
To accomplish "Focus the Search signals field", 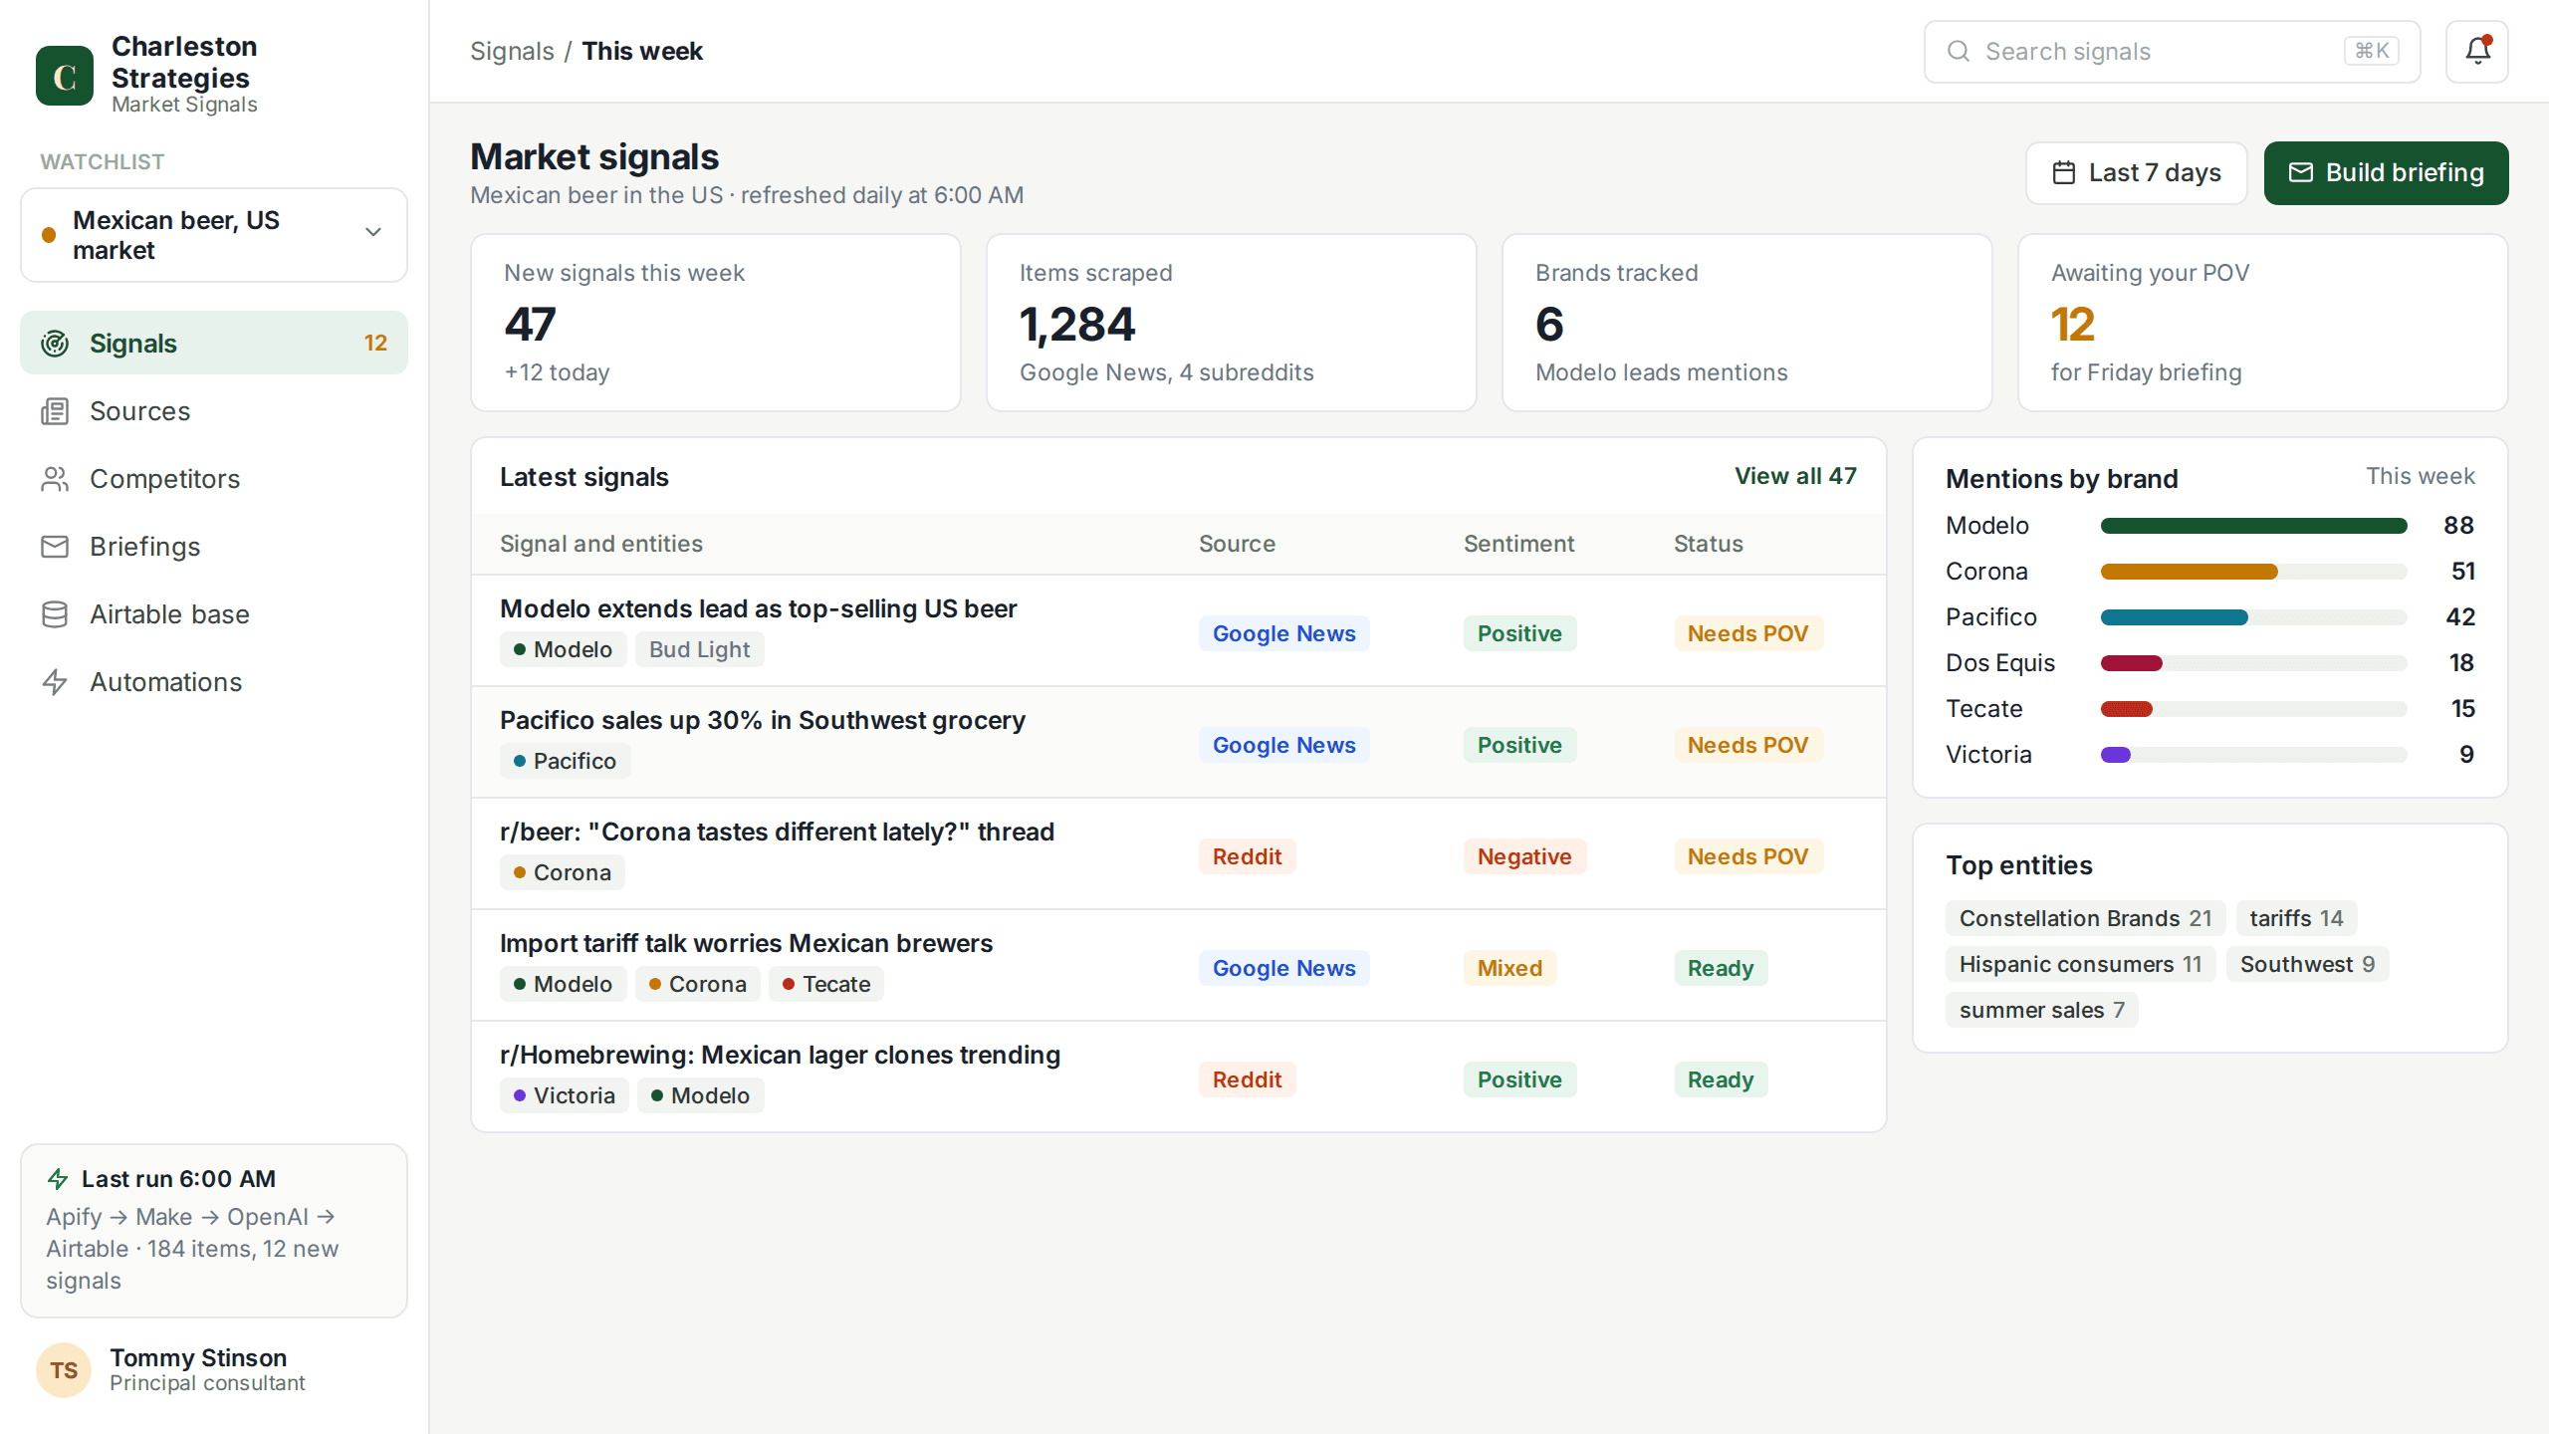I will tap(2172, 52).
